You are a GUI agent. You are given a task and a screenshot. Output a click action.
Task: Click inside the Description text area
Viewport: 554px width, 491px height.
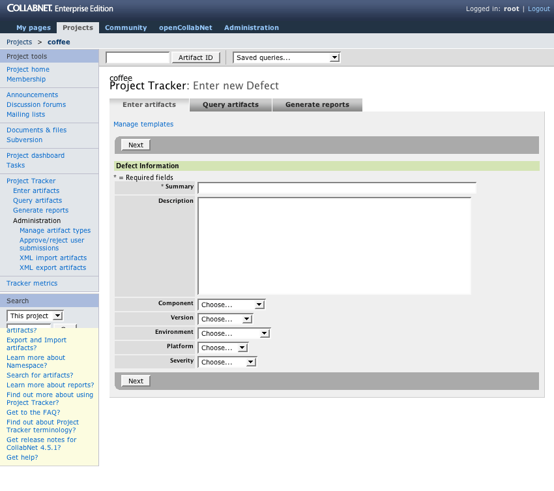click(x=334, y=245)
